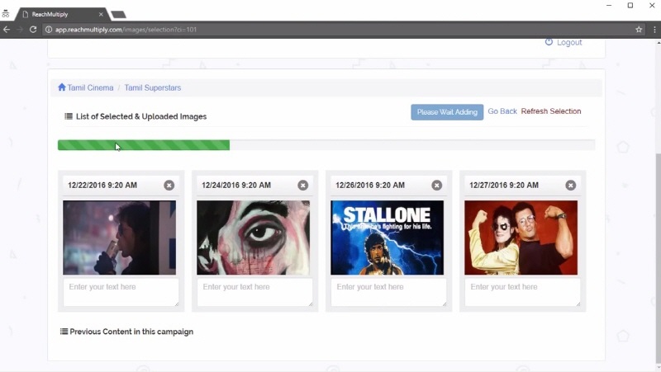Click the 12/24/2016 9:20 AM date label
661x372 pixels.
236,185
